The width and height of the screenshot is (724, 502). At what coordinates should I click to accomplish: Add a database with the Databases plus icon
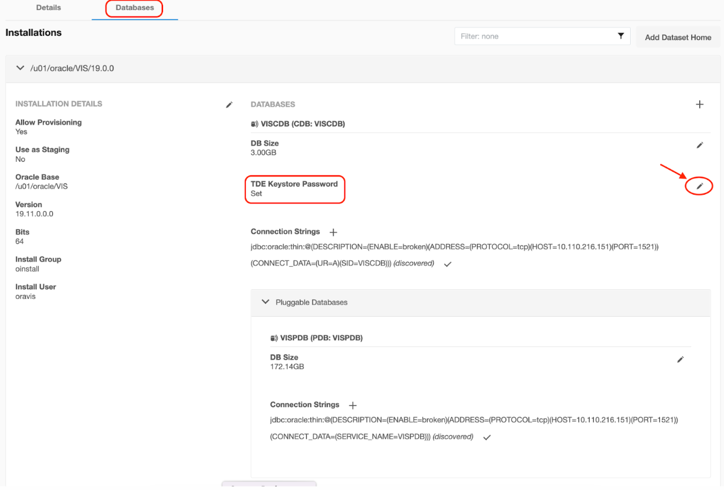click(699, 104)
